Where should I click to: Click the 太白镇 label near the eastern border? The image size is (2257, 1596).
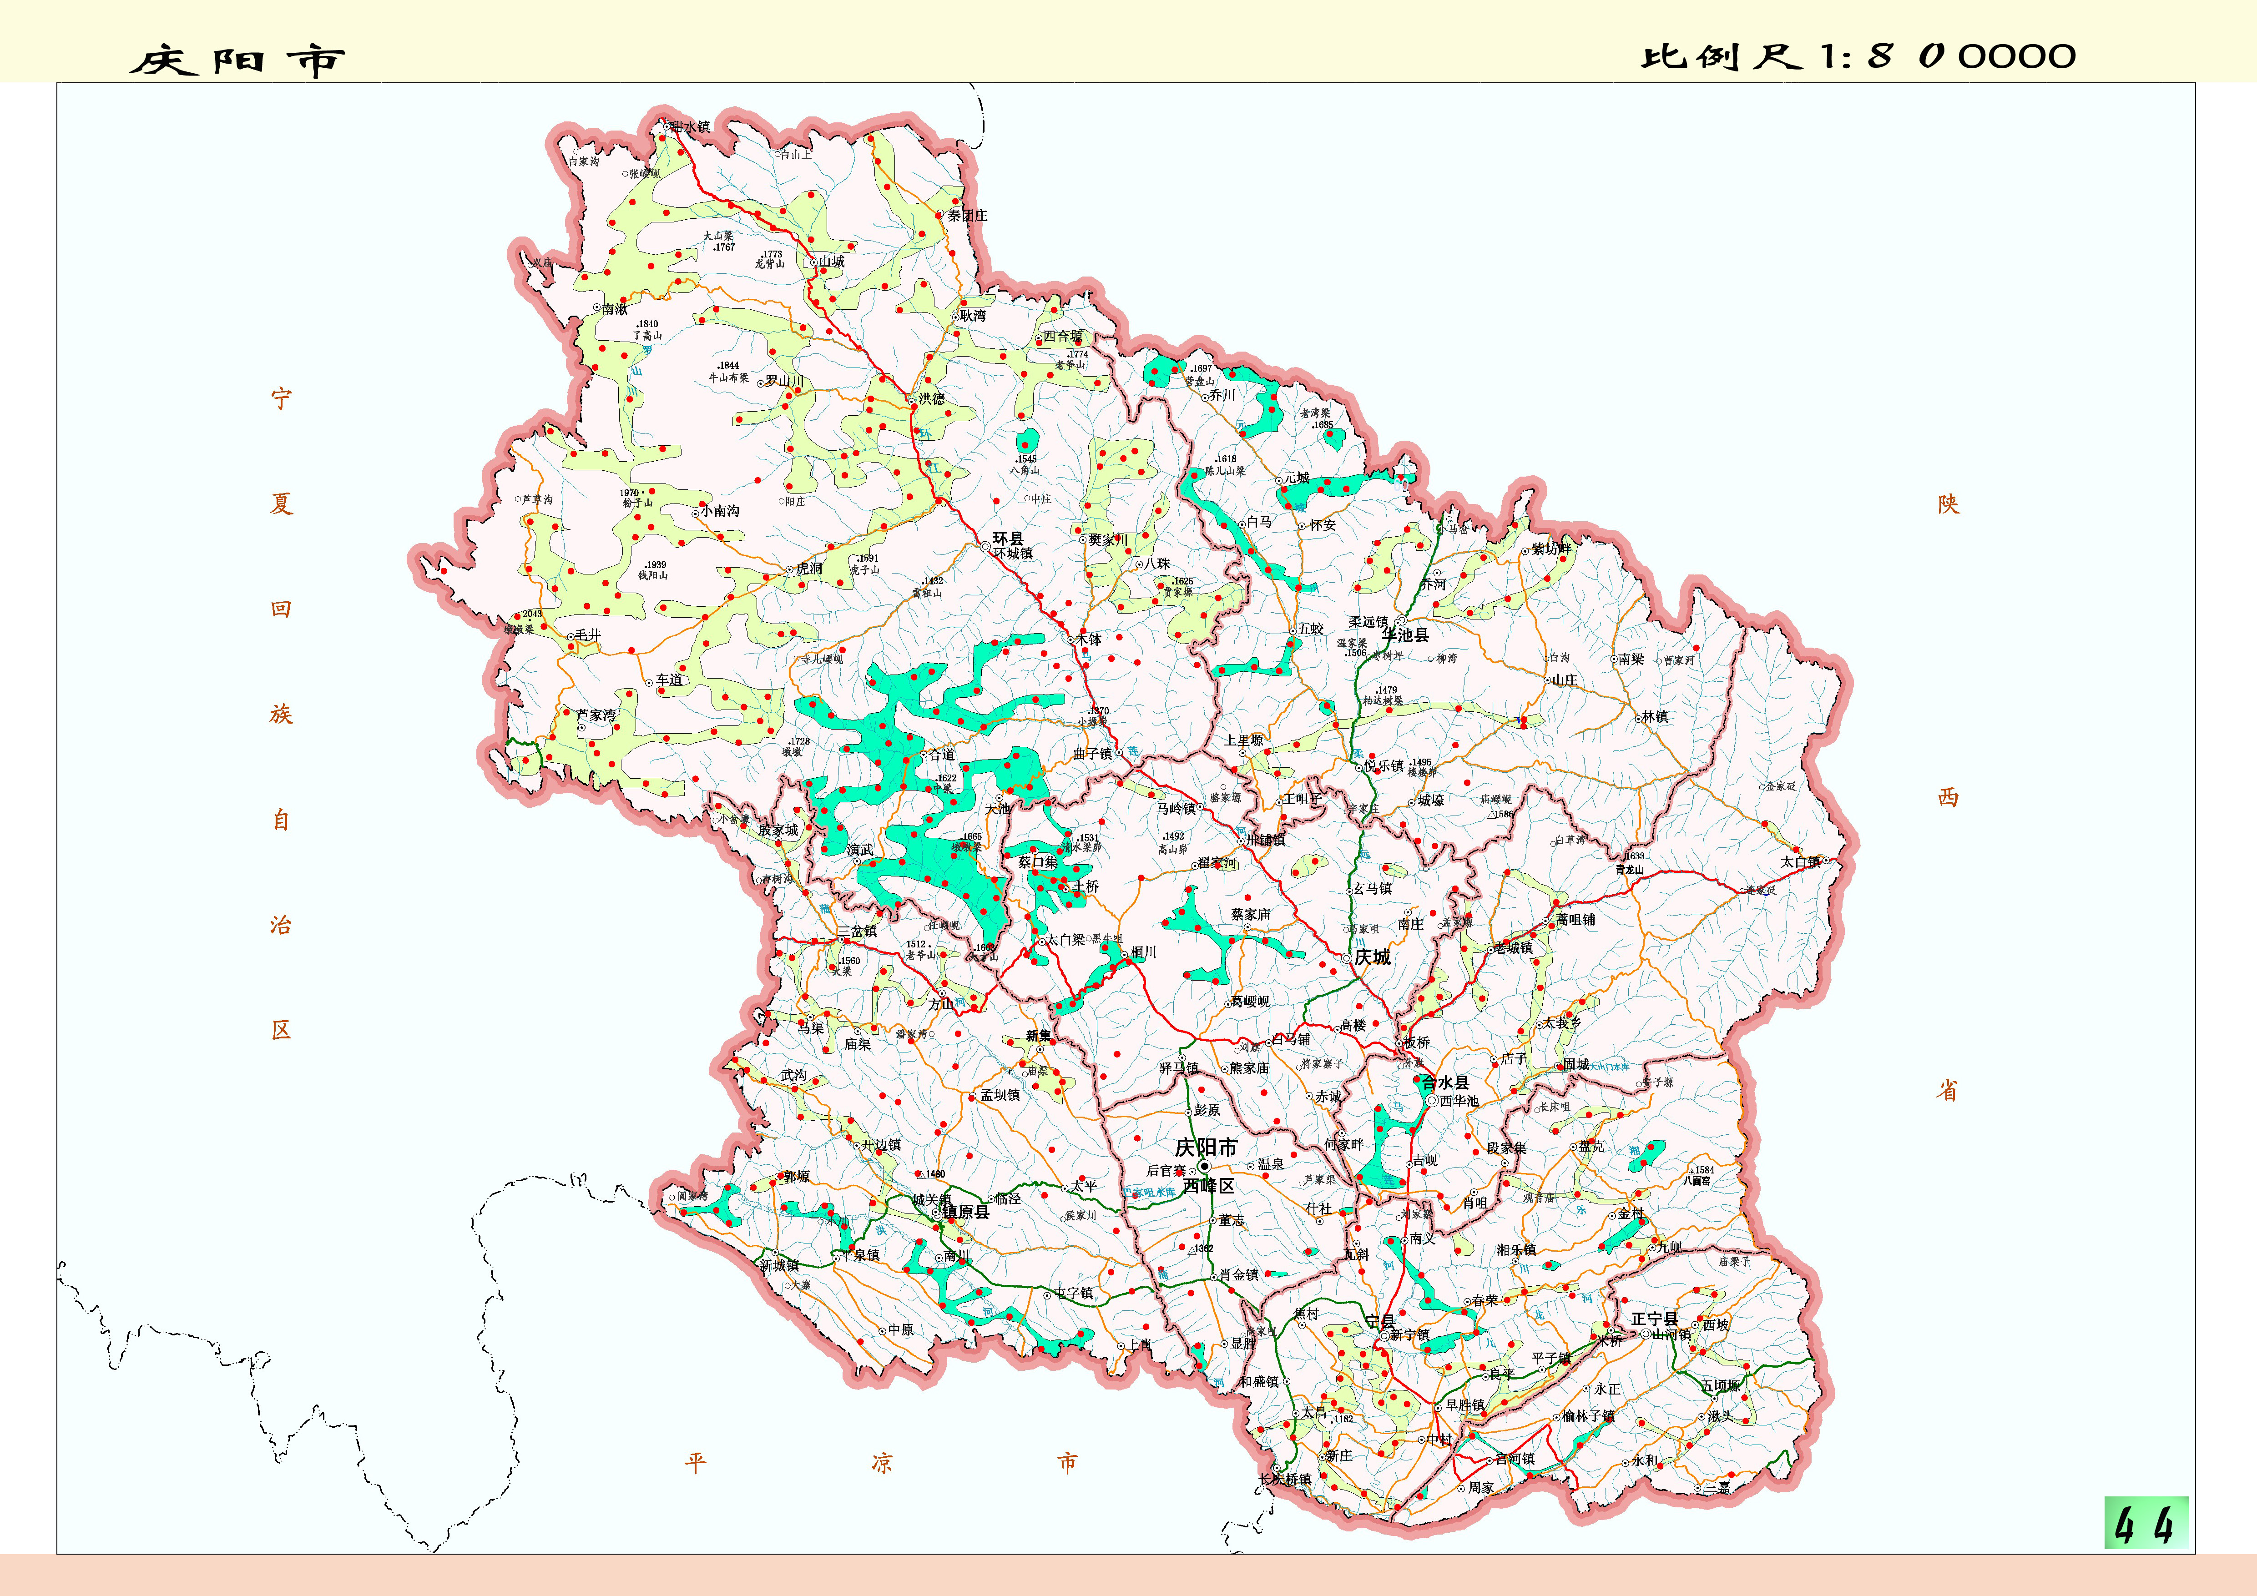[x=1801, y=862]
